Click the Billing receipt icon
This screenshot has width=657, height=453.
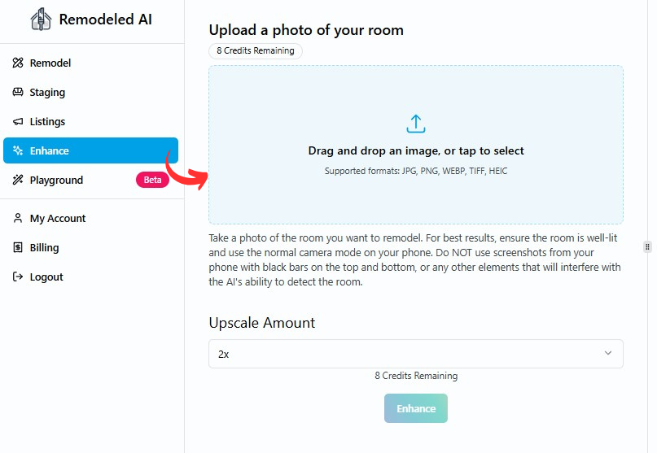(x=18, y=248)
